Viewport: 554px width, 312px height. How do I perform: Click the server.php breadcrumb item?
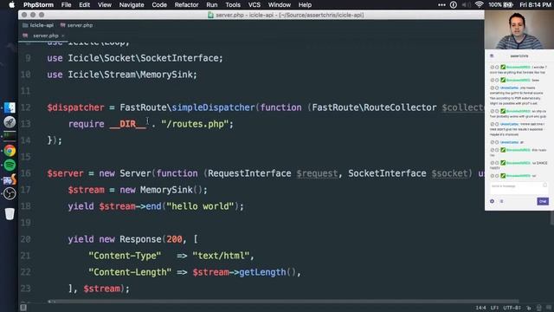tap(77, 25)
